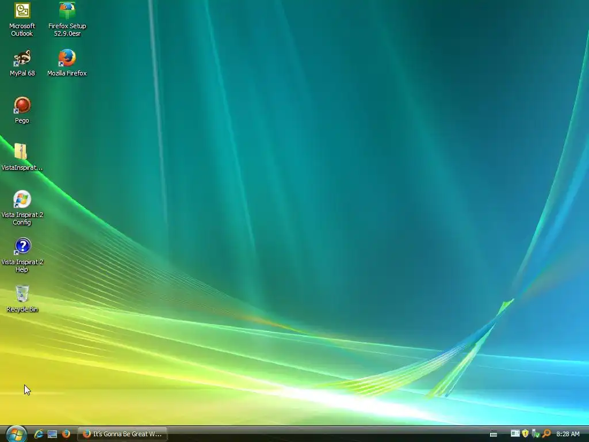Click the safely remove hardware tray icon
The height and width of the screenshot is (442, 589).
[536, 434]
